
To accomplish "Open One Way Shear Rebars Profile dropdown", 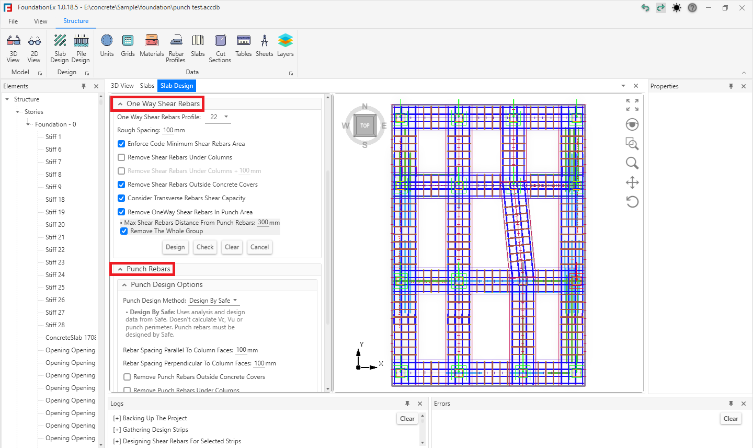I will [x=219, y=117].
